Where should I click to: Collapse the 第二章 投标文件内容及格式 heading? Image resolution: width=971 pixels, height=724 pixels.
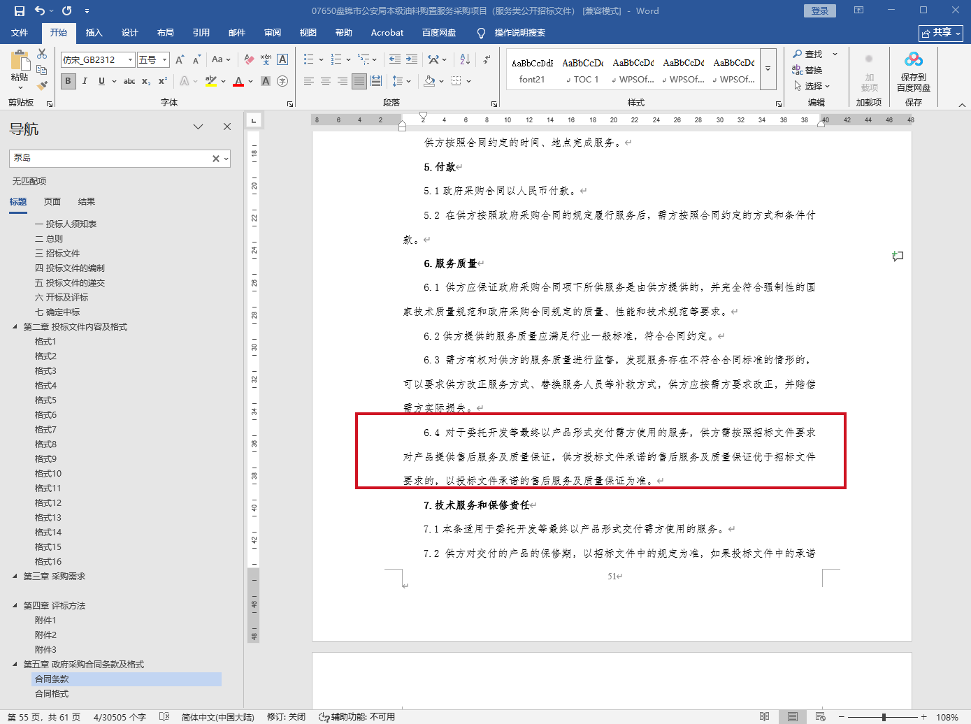click(x=15, y=326)
